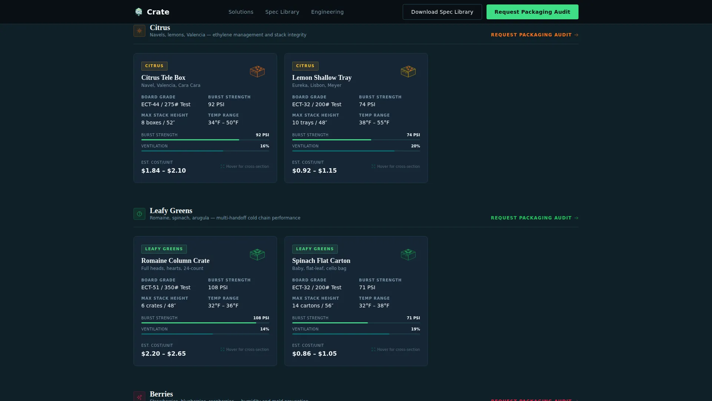This screenshot has height=401, width=712.
Task: Follow the Leafy Greens Request Packaging Audit link
Action: click(x=534, y=218)
